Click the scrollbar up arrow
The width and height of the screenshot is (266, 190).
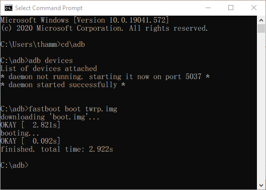click(x=261, y=20)
